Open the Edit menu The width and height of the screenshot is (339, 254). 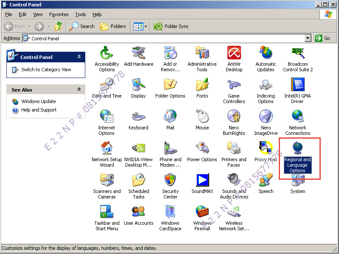[22, 14]
